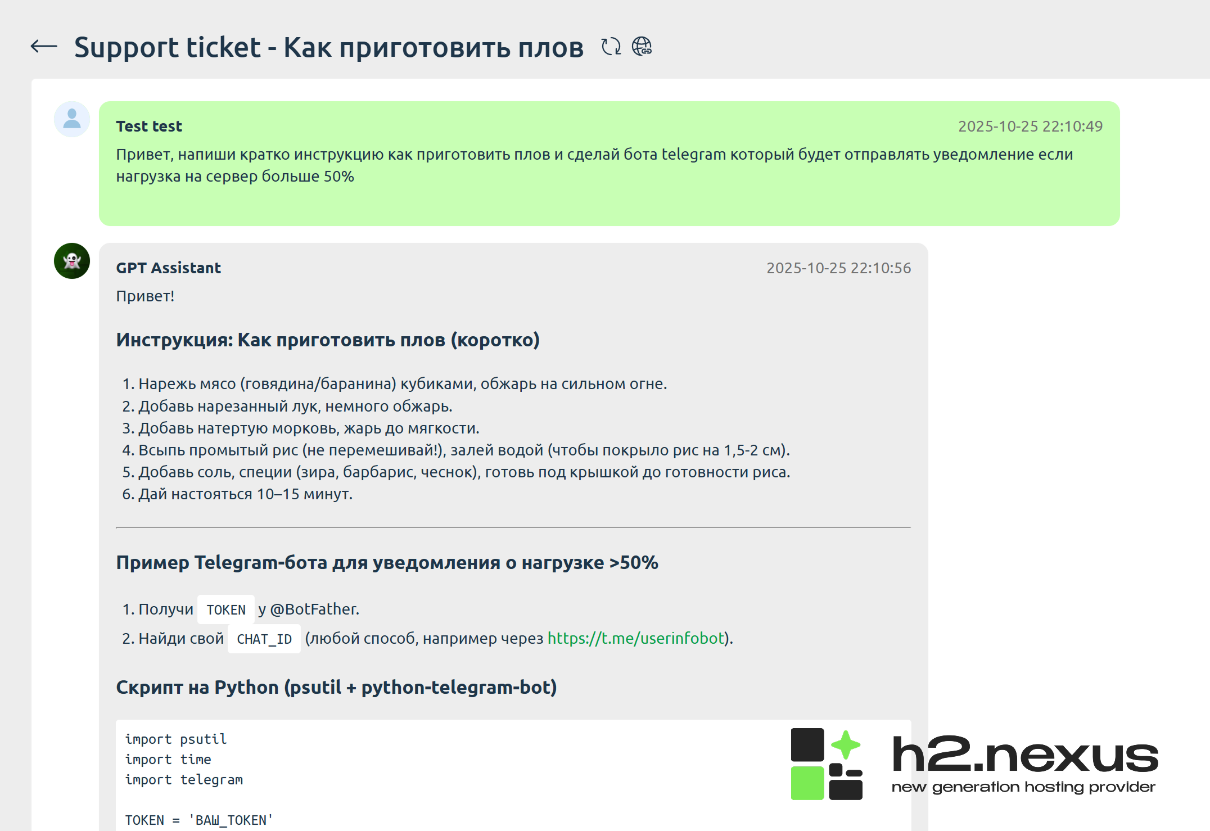
Task: Click the globe link icon beside title
Action: (642, 47)
